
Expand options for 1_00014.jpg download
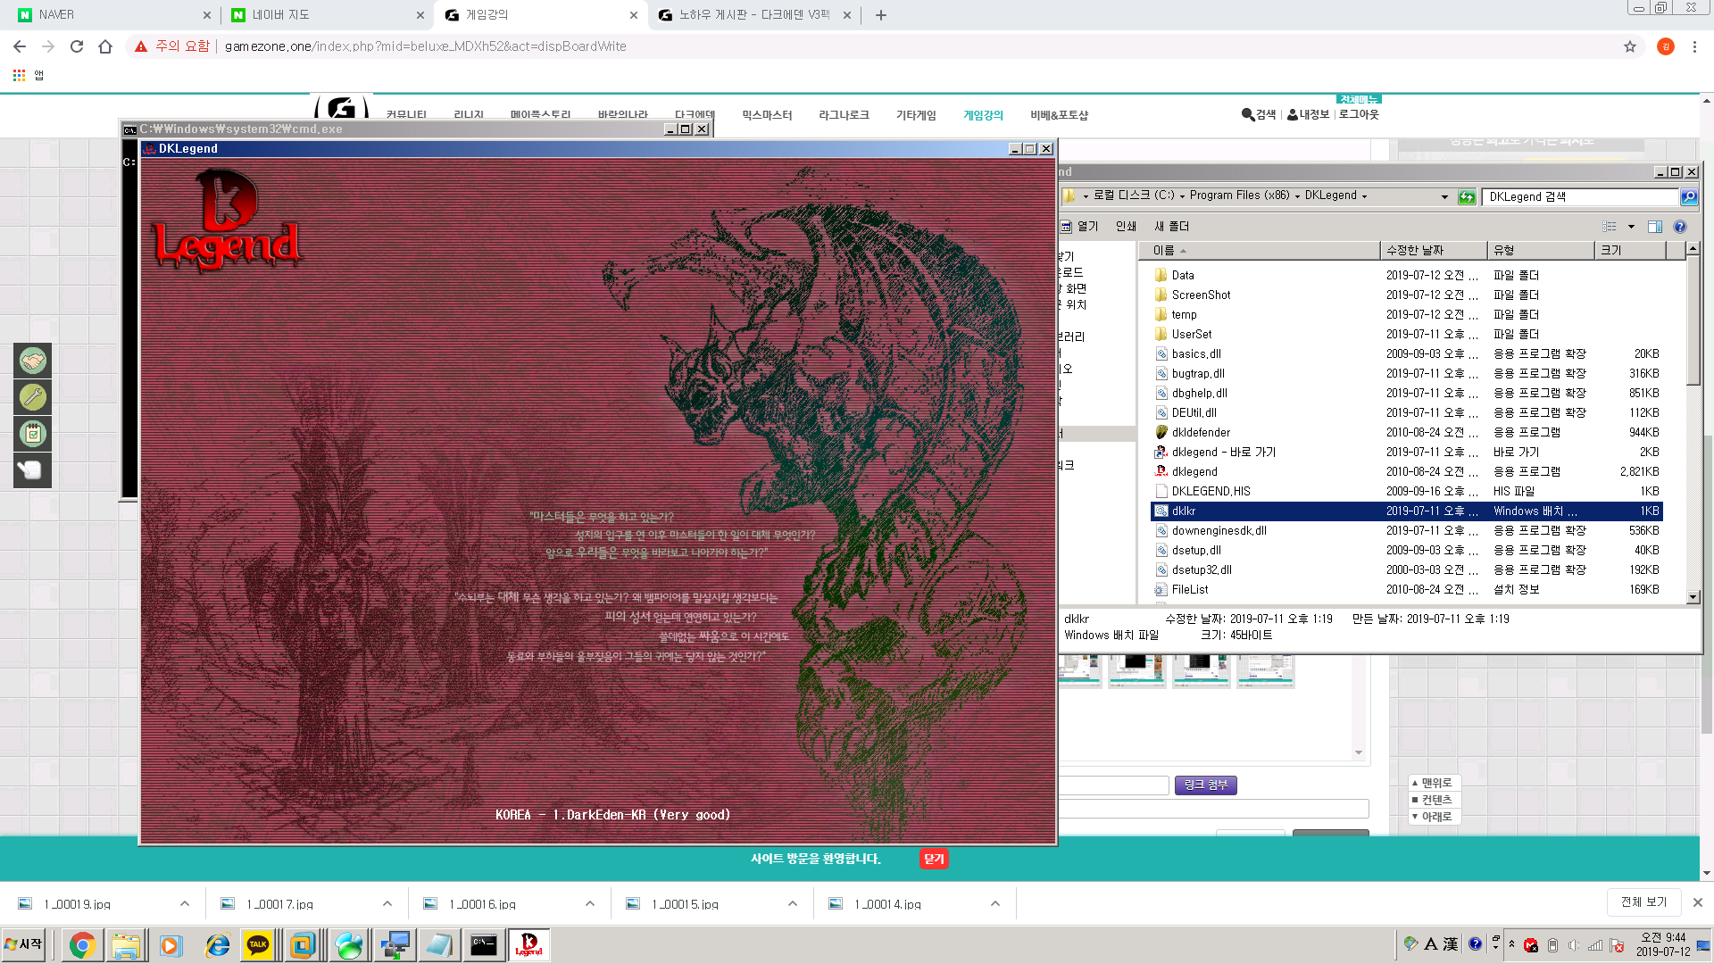(995, 903)
